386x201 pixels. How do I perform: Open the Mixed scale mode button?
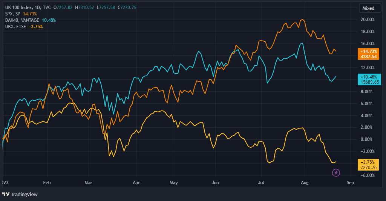[368, 8]
